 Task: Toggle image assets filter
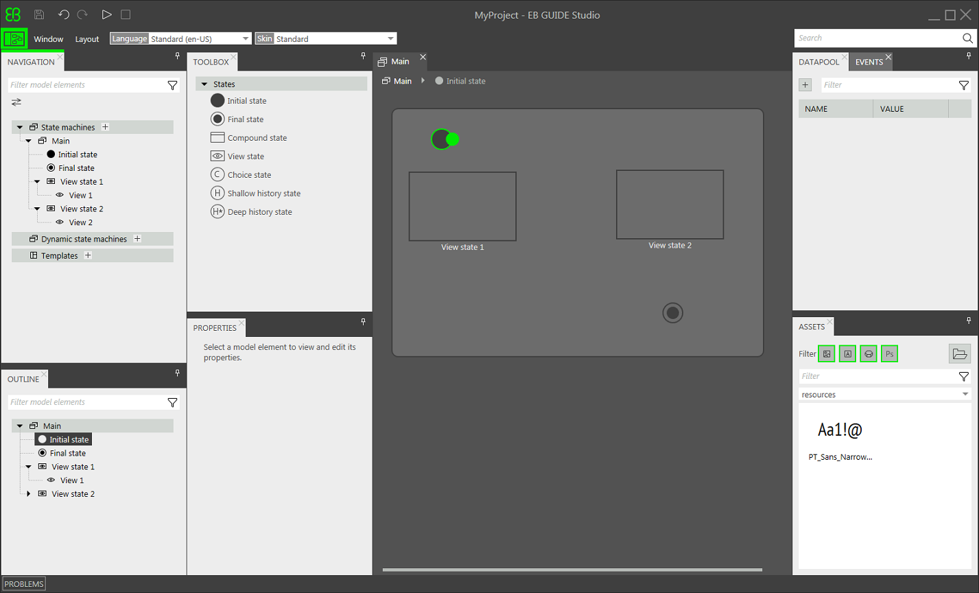827,354
